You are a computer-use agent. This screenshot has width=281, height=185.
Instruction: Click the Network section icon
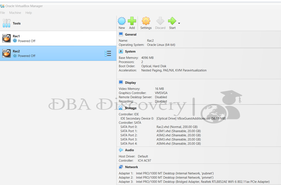[x=121, y=167]
